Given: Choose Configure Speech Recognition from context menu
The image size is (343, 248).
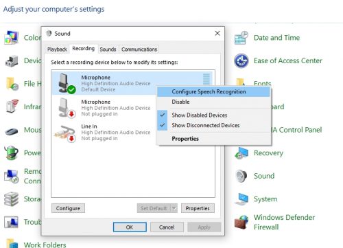Looking at the screenshot, I should coord(213,91).
